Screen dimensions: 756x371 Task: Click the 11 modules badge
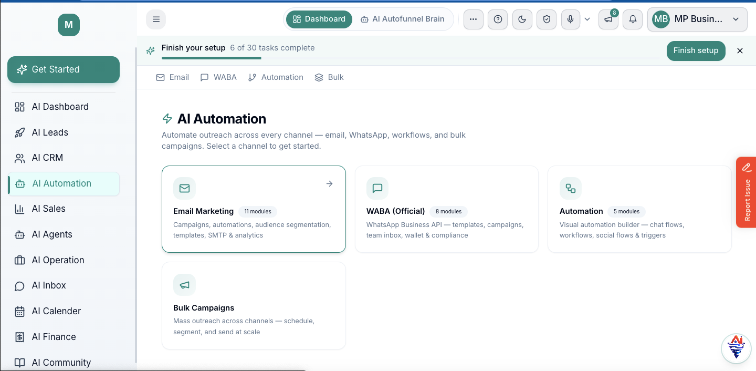click(x=258, y=211)
